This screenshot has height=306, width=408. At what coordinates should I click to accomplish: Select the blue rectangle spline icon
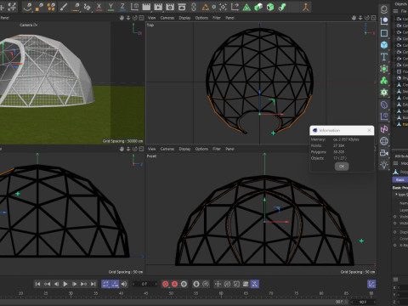click(384, 33)
